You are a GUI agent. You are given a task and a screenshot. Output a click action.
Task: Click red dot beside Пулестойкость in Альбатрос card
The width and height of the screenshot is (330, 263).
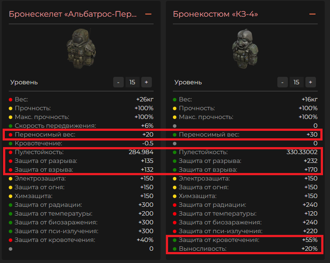point(11,152)
